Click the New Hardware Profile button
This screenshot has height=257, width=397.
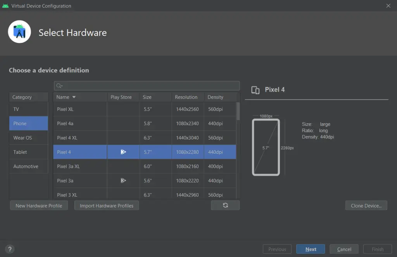click(x=39, y=206)
